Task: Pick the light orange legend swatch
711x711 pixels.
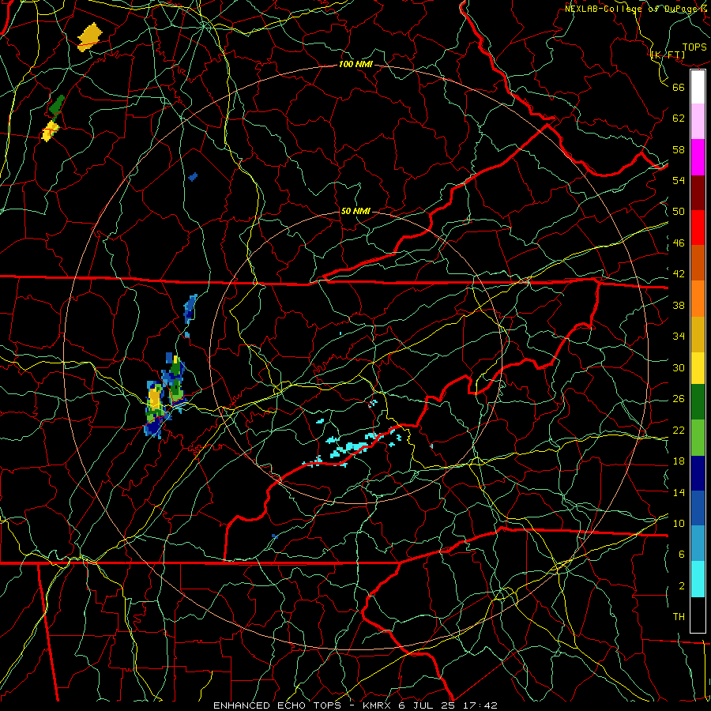Action: pyautogui.click(x=698, y=299)
